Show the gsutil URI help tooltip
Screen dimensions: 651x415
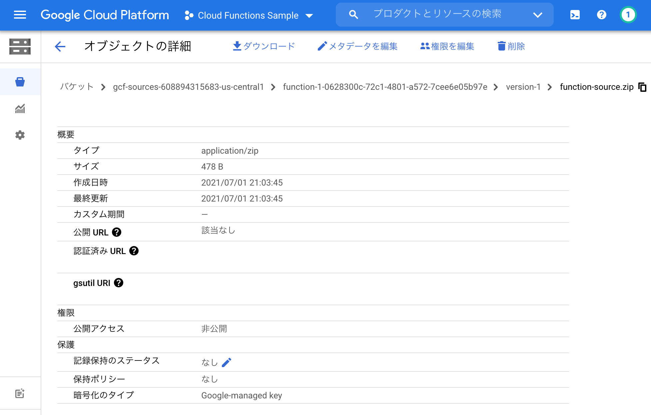point(119,283)
